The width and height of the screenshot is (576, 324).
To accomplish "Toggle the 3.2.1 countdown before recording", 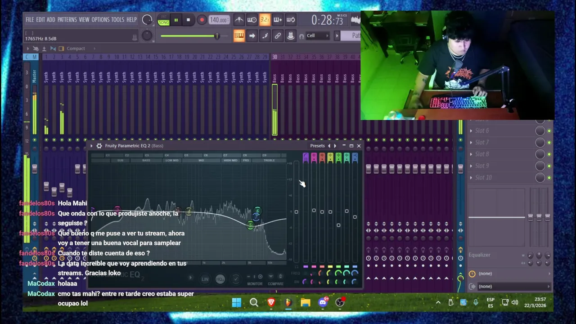I will click(265, 20).
